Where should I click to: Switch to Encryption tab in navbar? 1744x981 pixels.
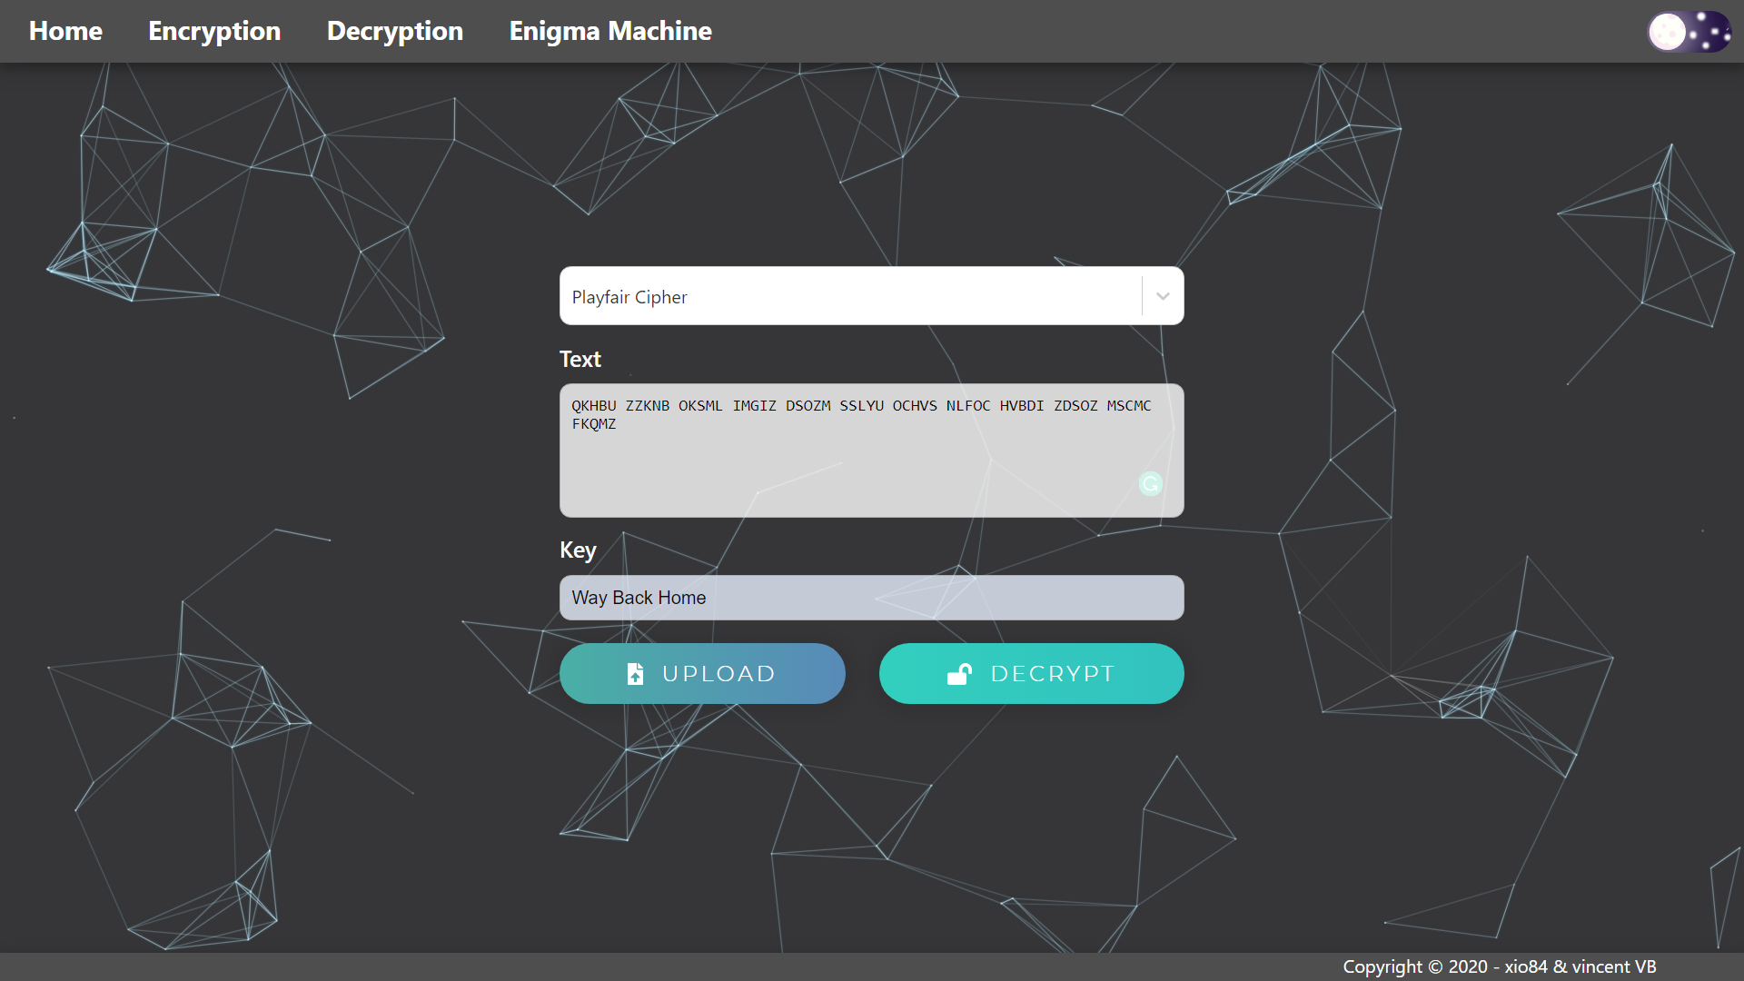pyautogui.click(x=215, y=30)
